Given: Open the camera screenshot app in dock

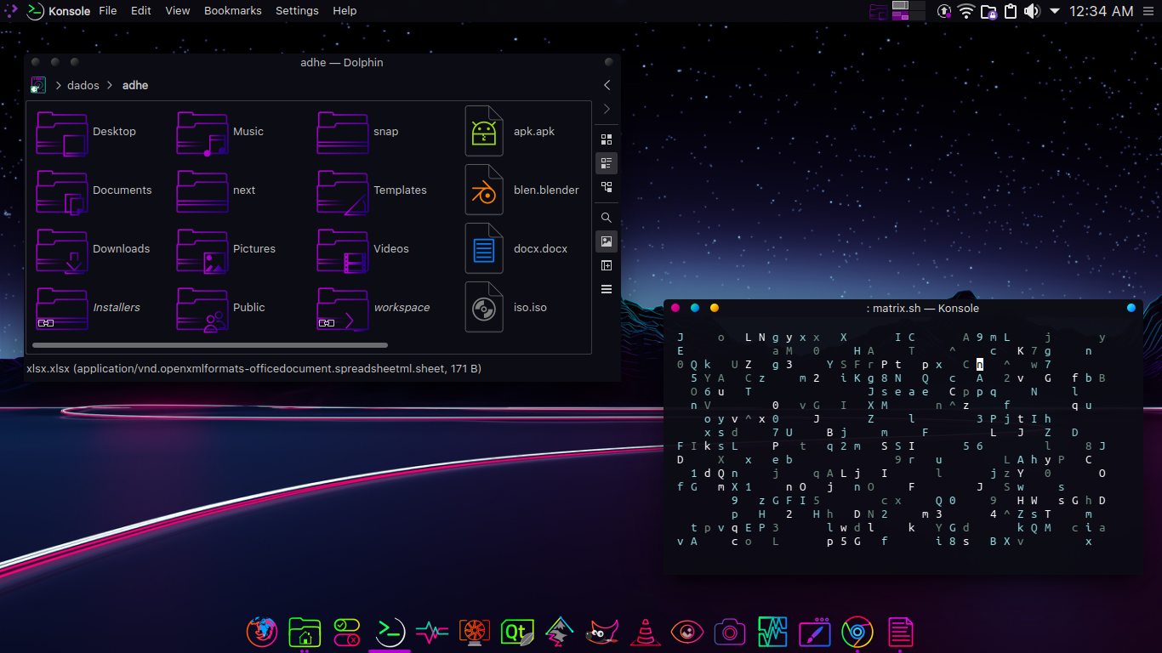Looking at the screenshot, I should (730, 632).
